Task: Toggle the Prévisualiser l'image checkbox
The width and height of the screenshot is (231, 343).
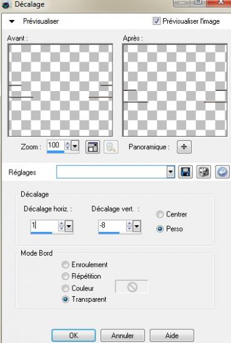Action: point(156,21)
